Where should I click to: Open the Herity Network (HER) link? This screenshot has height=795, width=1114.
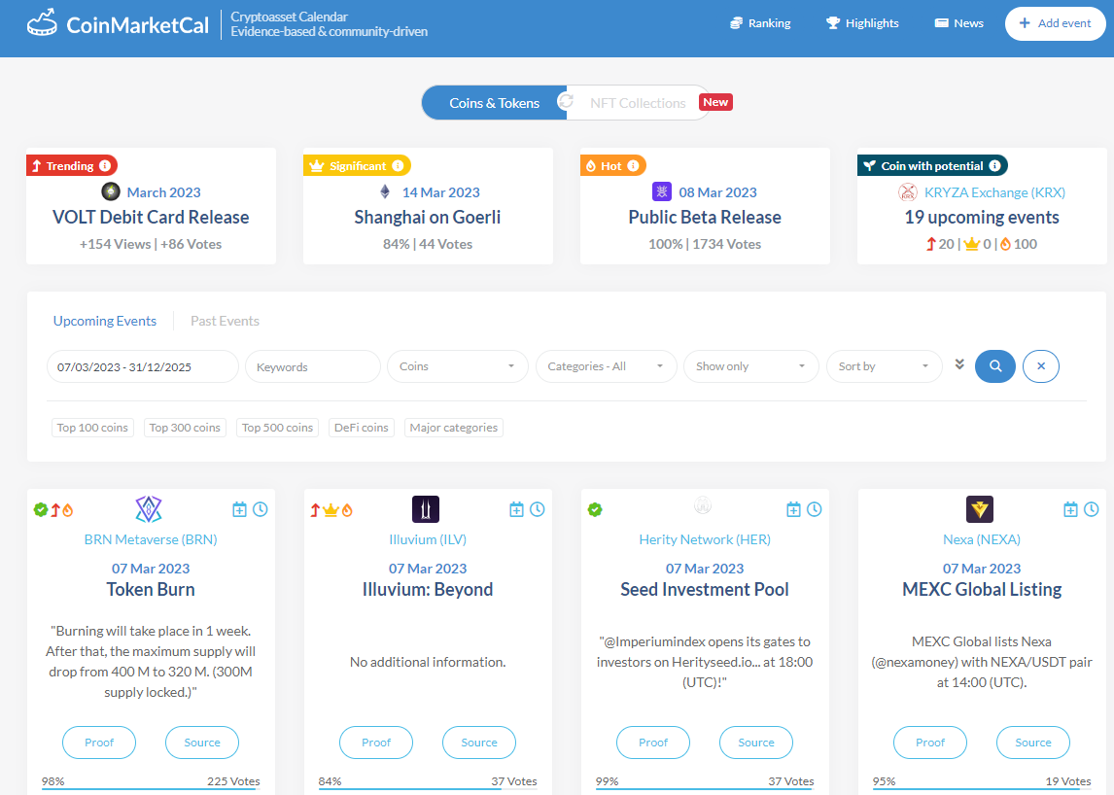pos(705,540)
